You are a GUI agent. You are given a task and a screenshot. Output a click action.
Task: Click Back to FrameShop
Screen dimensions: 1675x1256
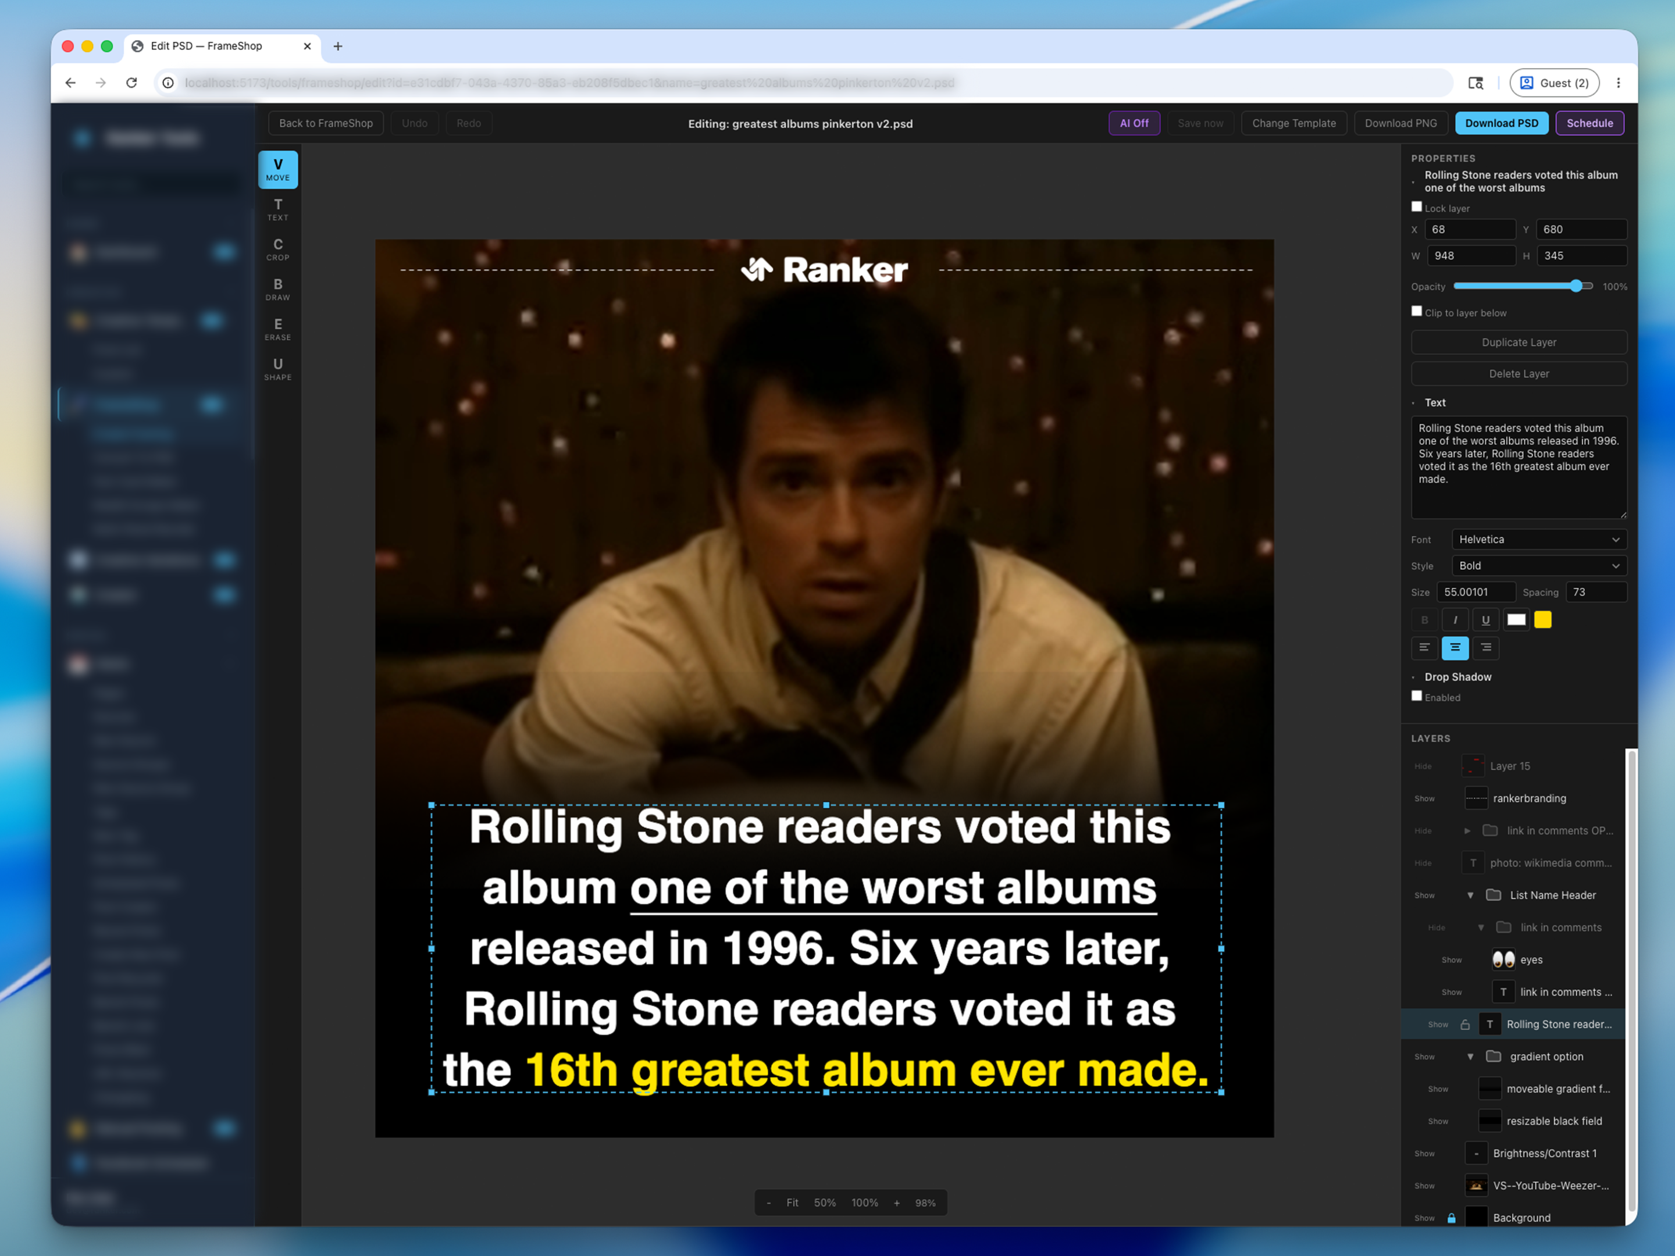[326, 123]
